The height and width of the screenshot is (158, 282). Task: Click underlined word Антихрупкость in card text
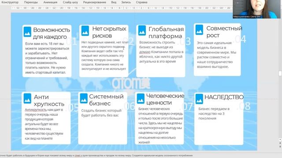click(36, 110)
